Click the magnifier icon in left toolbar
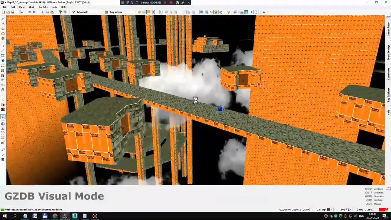The image size is (391, 220). (x=3, y=150)
